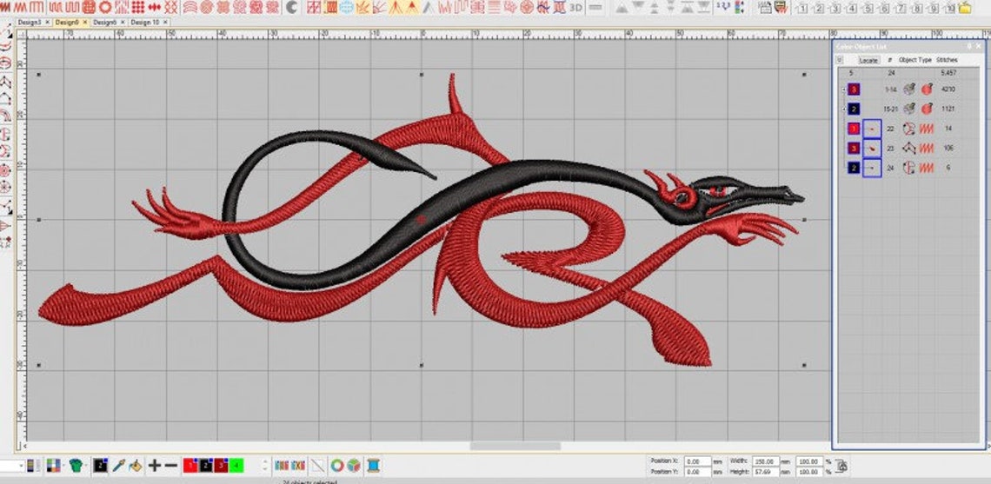
Task: Click the red shield icon beside calendar icon
Action: (x=781, y=8)
